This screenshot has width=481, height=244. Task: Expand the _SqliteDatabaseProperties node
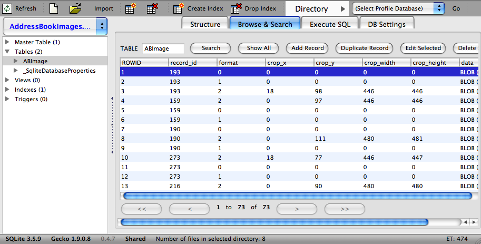16,70
